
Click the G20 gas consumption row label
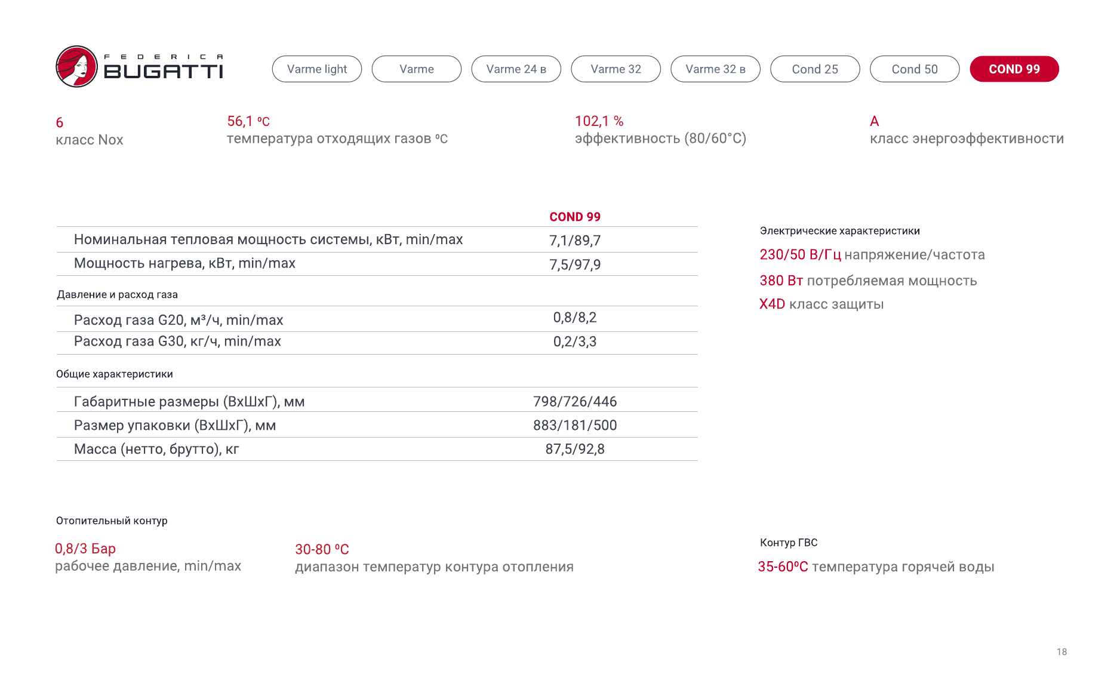(179, 320)
